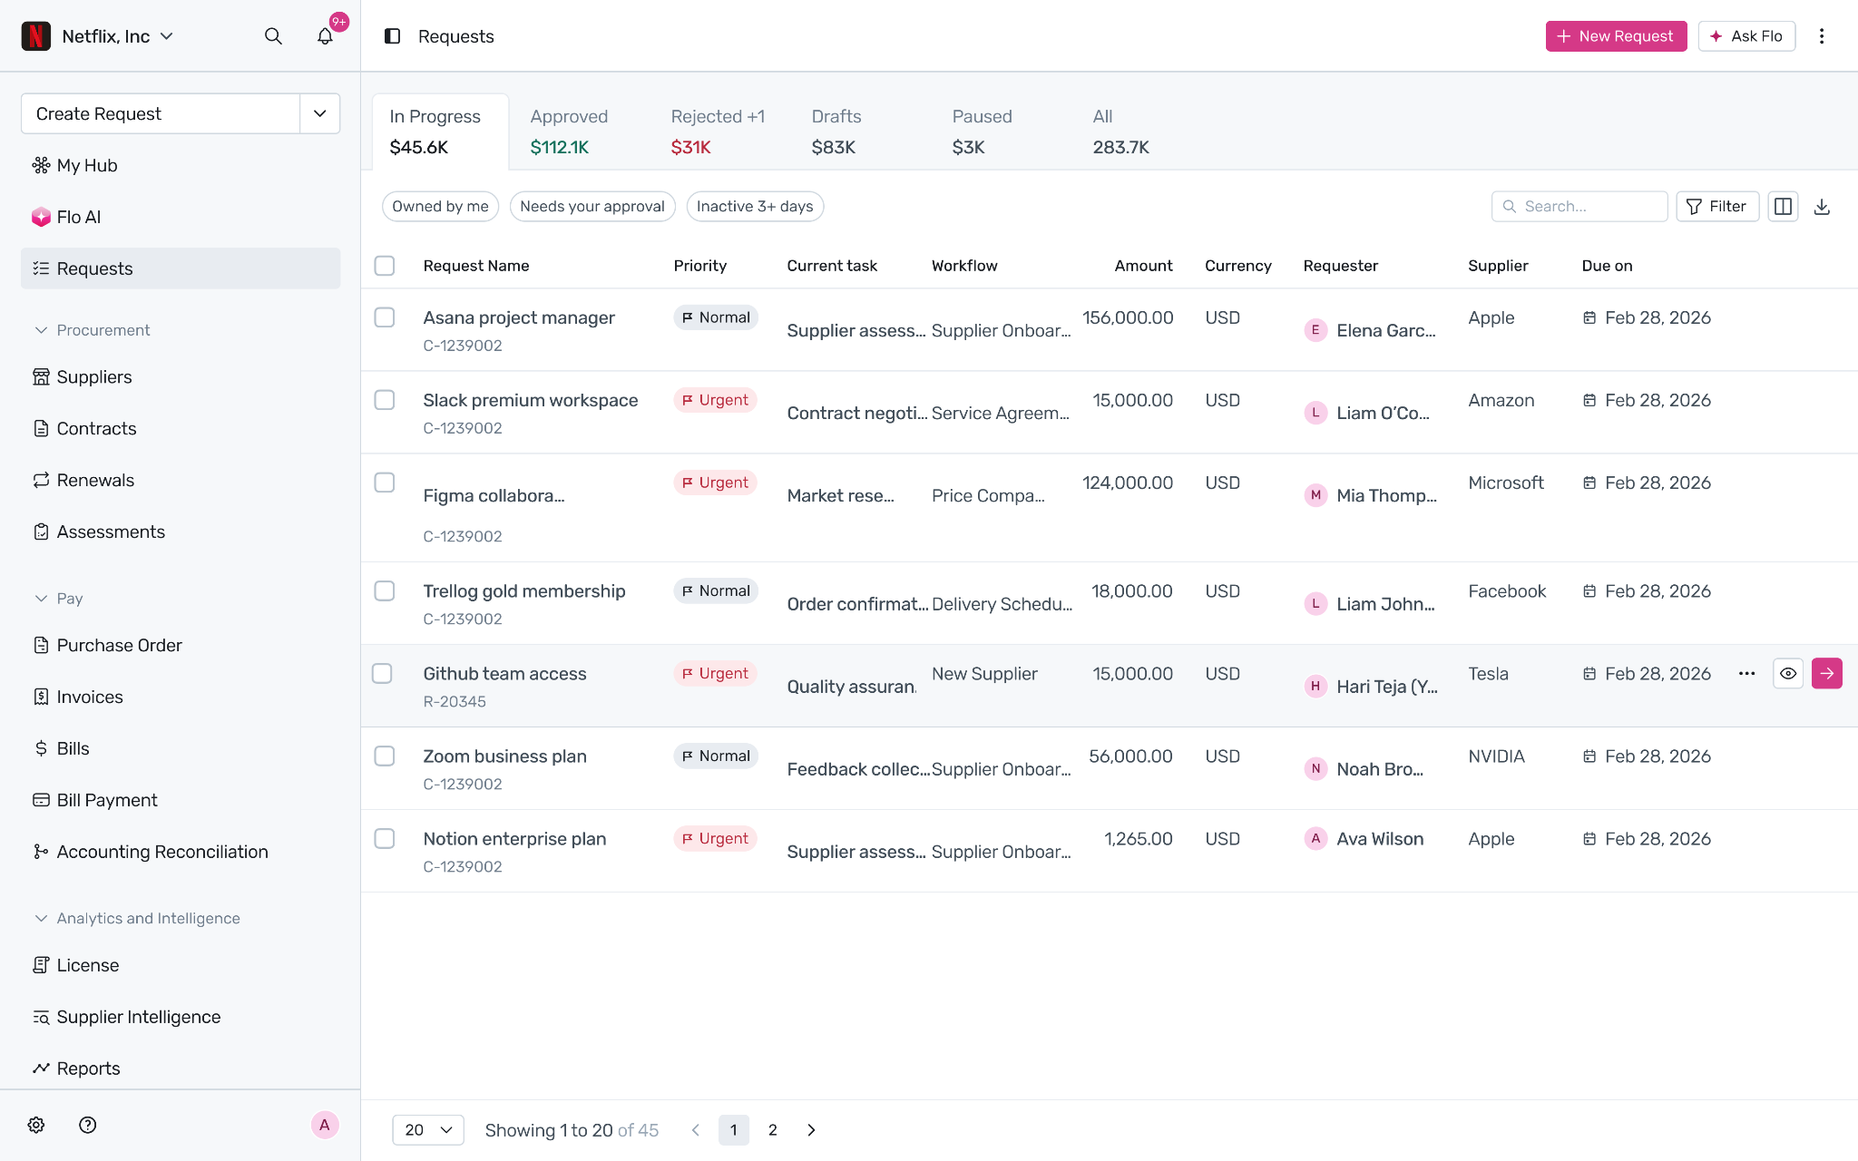The height and width of the screenshot is (1161, 1858).
Task: Toggle the column layout icon
Action: point(1783,207)
